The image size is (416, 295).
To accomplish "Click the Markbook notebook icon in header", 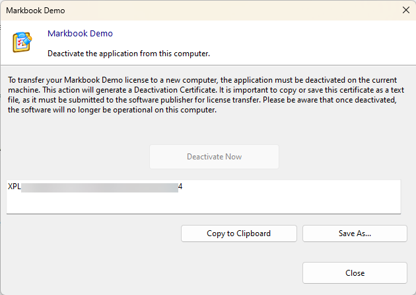I will pos(22,42).
